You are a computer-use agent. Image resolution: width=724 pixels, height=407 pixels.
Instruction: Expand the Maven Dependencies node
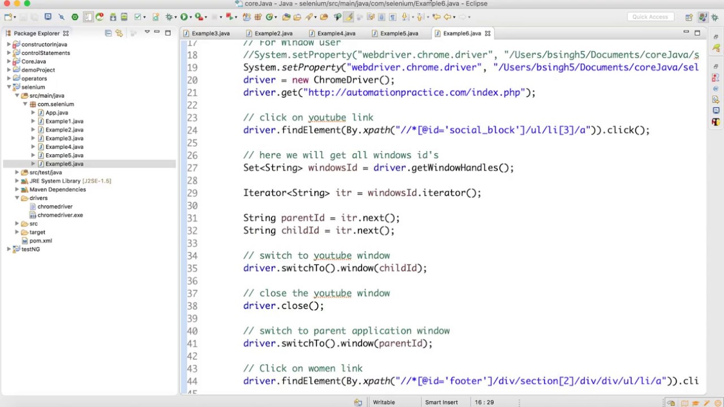[x=17, y=189]
